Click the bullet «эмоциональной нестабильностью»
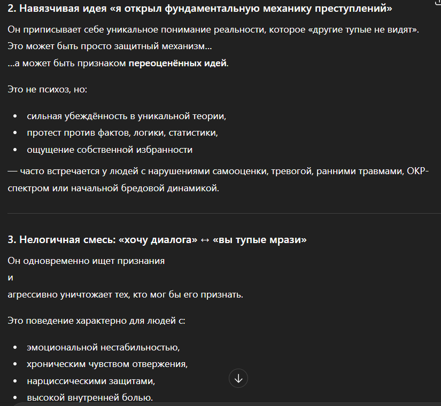 103,347
